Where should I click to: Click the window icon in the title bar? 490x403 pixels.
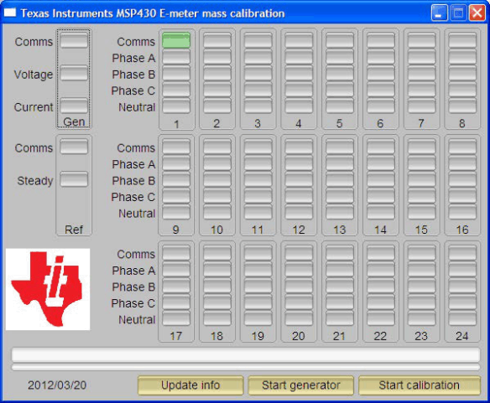10,13
